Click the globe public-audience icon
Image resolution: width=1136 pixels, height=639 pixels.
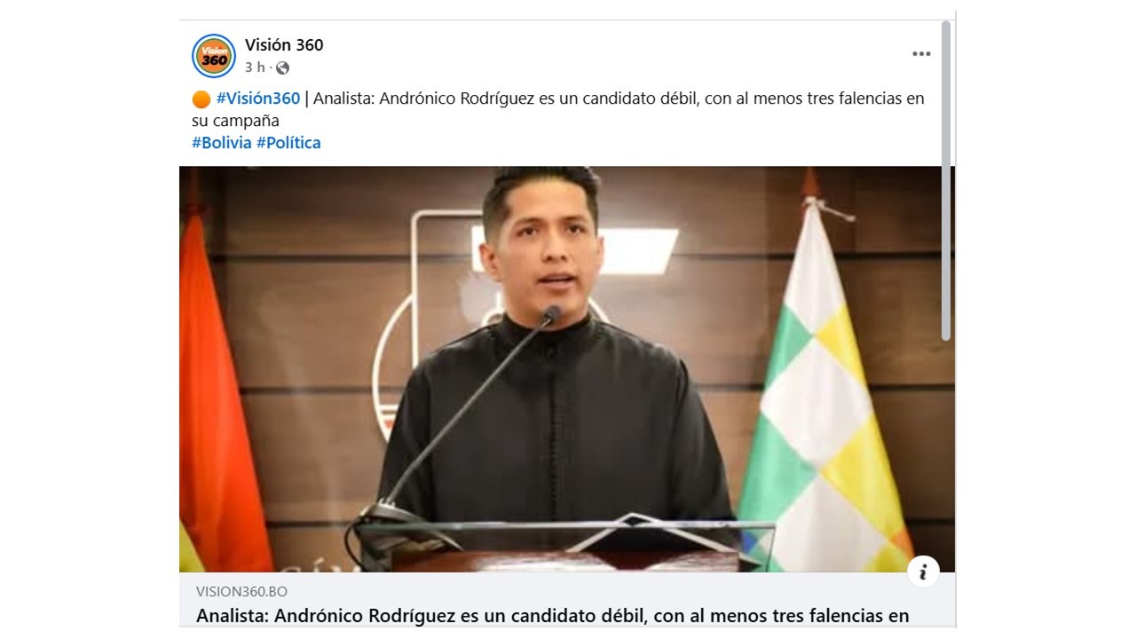pos(282,68)
